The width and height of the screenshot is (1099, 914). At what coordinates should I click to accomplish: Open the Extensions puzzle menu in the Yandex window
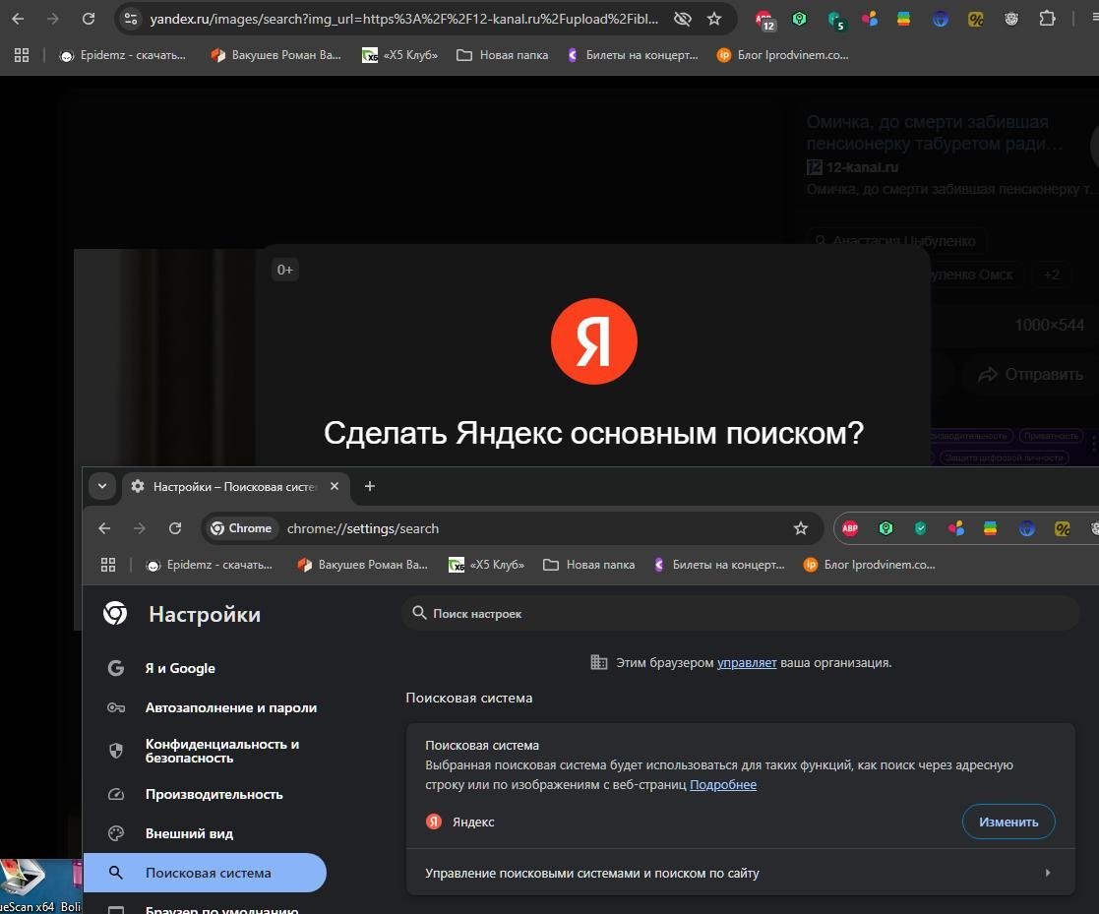coord(1047,19)
